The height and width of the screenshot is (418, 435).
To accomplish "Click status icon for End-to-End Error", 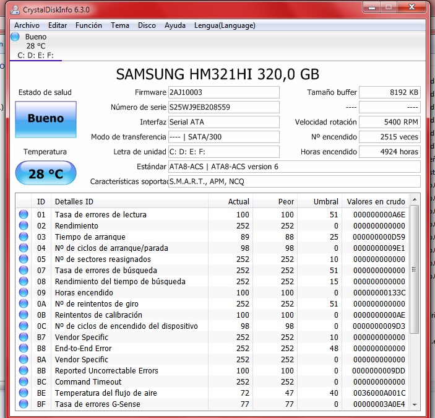I will [x=24, y=348].
